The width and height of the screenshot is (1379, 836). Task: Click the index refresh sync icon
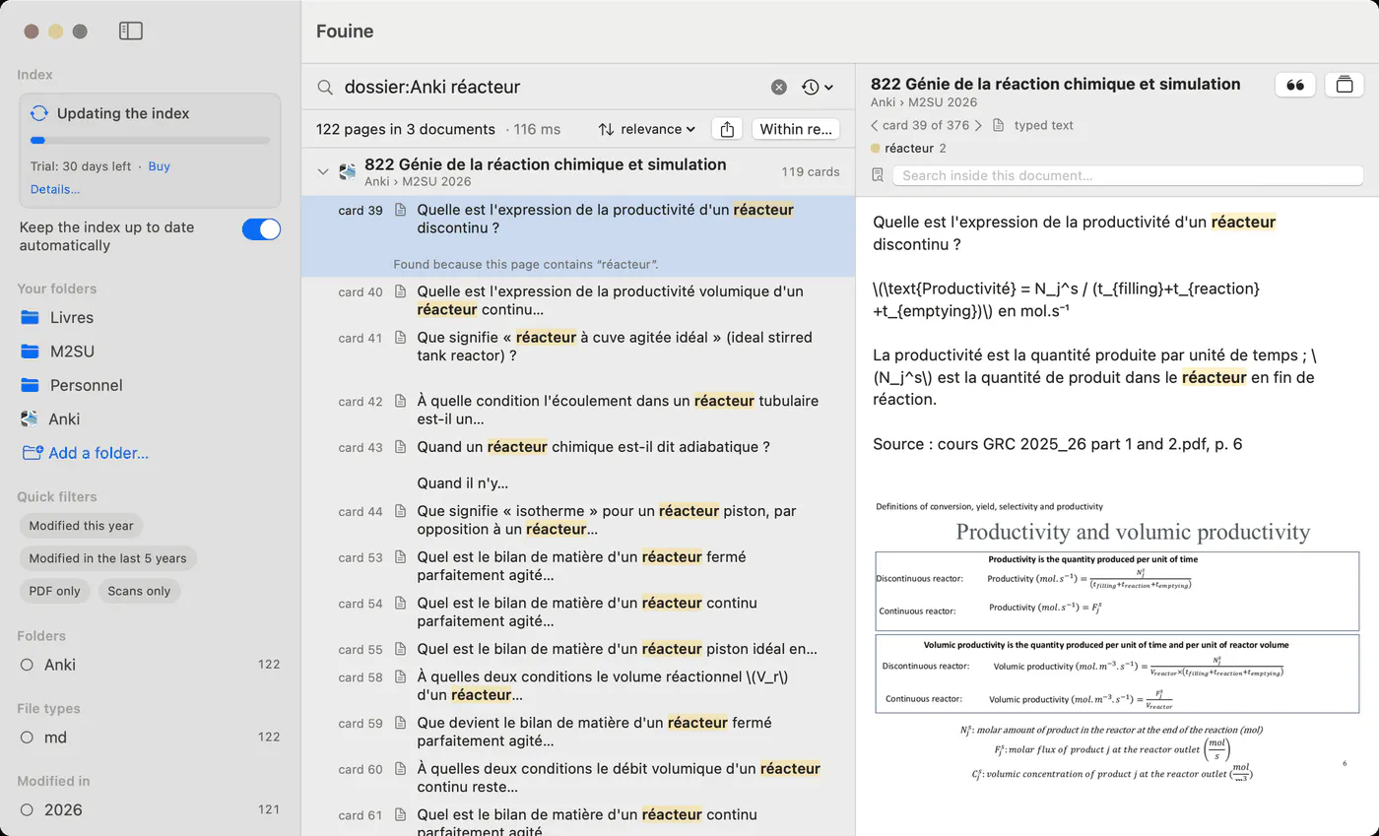pos(39,113)
